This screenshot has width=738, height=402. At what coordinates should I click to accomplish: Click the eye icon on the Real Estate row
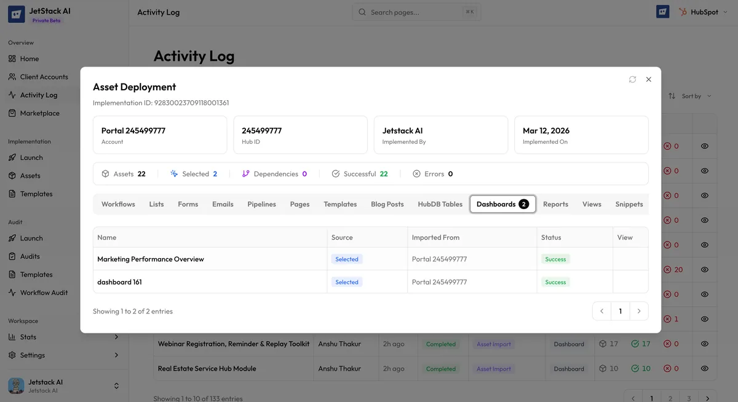coord(704,369)
